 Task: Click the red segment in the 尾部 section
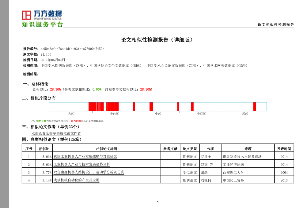tap(255, 107)
